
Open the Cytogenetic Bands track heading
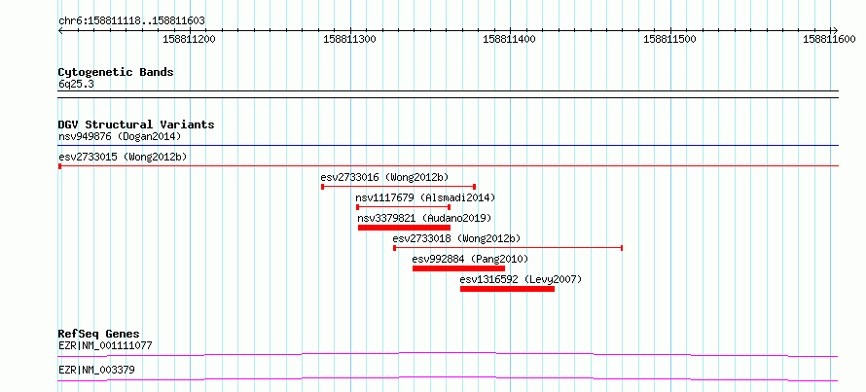tap(116, 72)
